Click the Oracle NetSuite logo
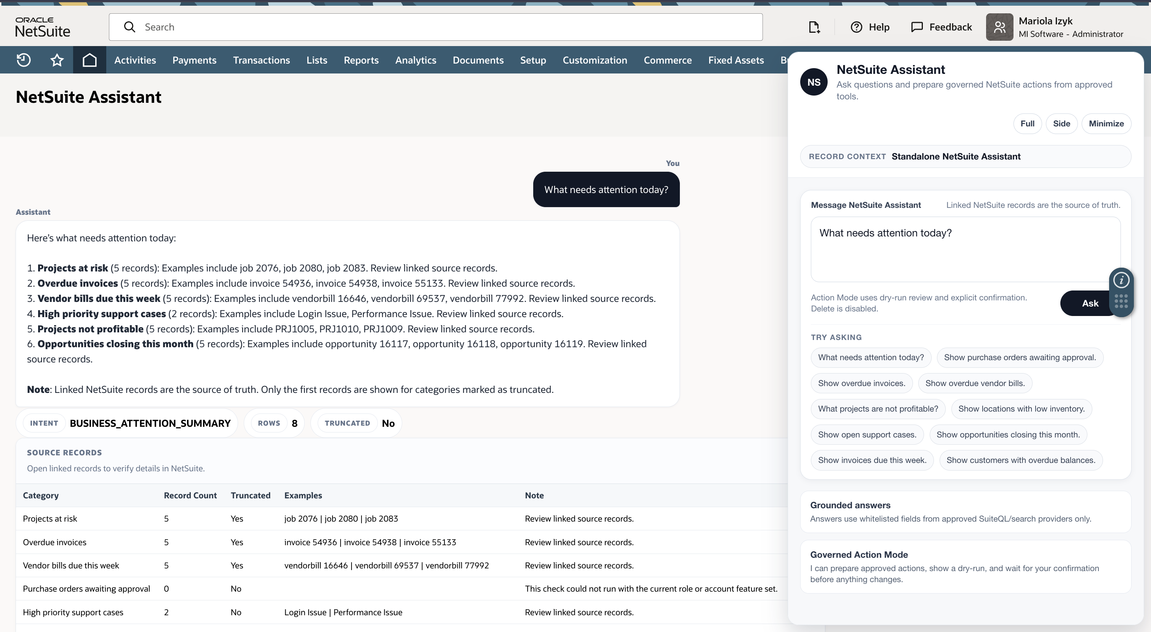 click(x=42, y=27)
